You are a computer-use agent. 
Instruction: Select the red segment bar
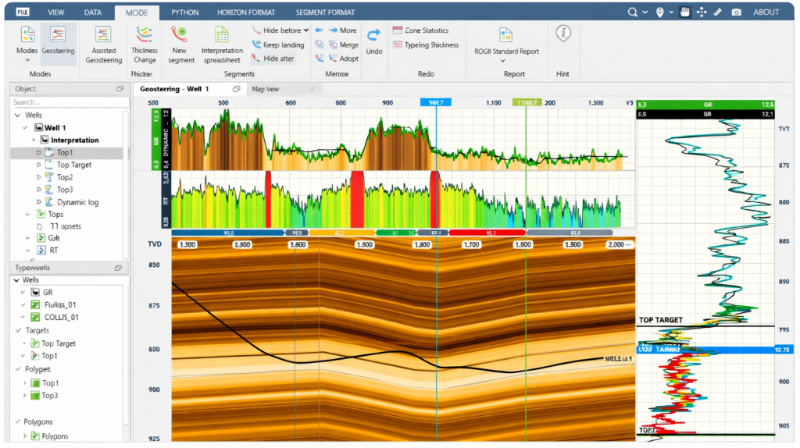tap(487, 233)
